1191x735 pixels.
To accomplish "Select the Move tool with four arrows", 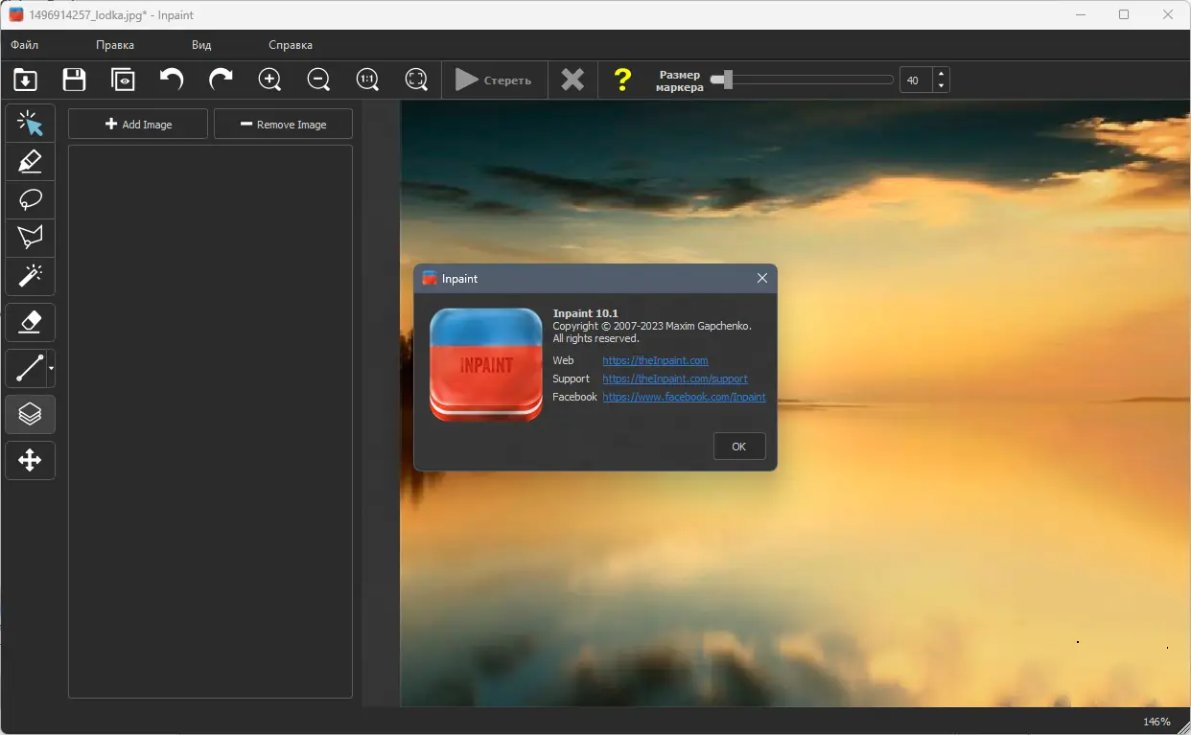I will pos(30,461).
